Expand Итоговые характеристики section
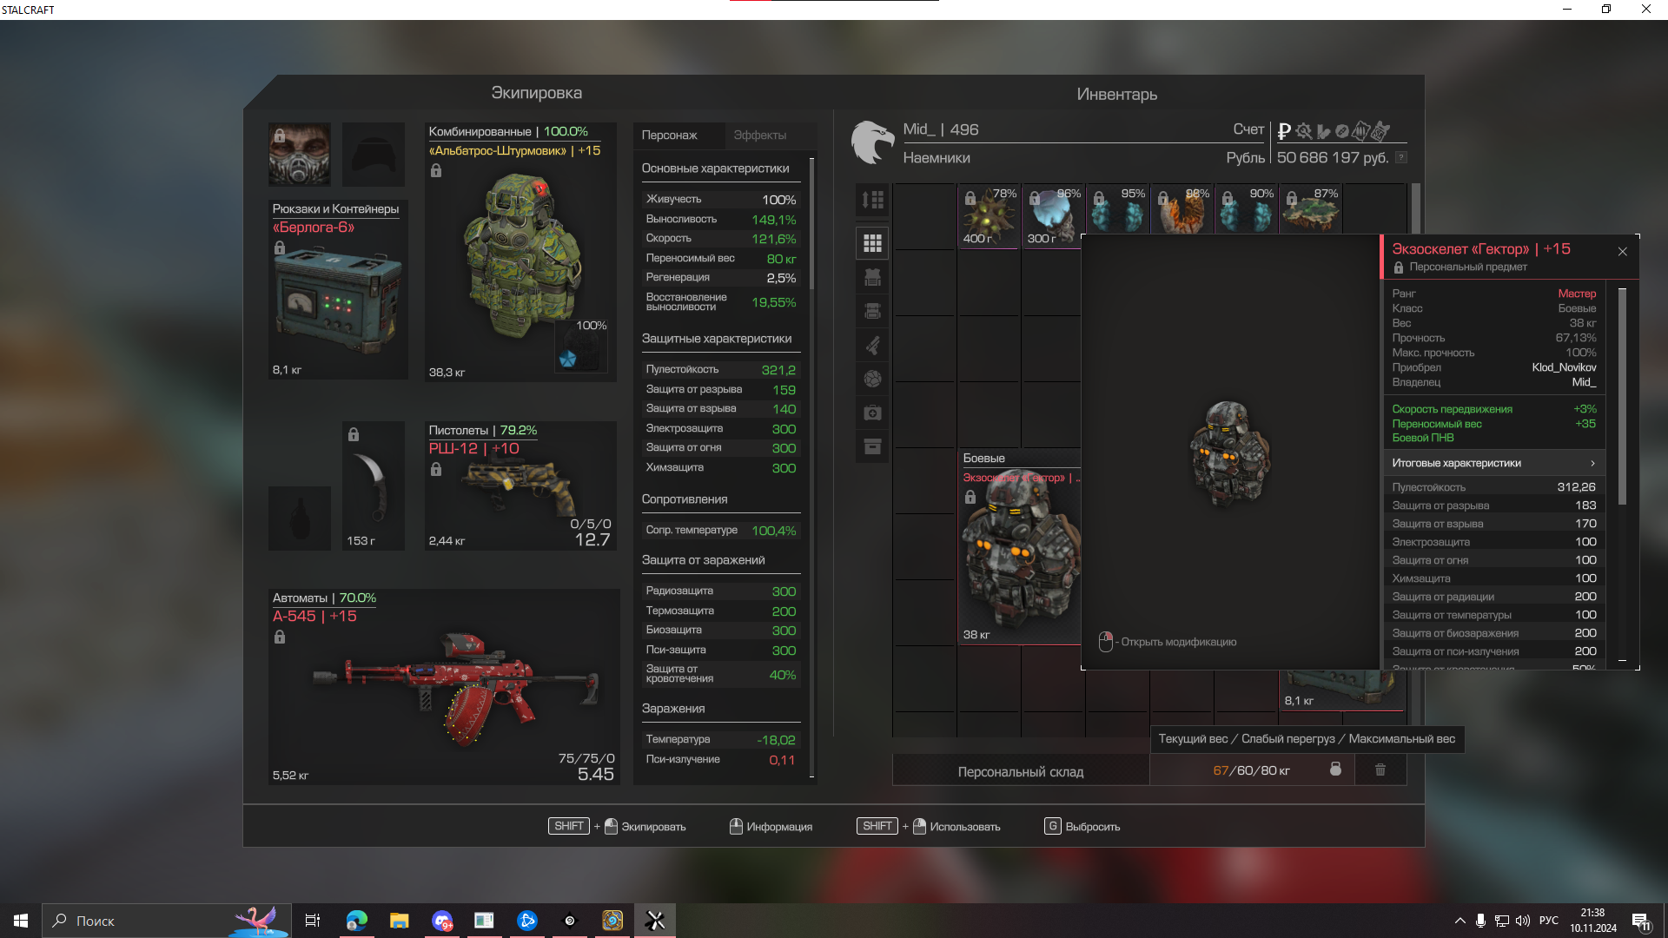Viewport: 1668px width, 938px height. click(x=1494, y=463)
